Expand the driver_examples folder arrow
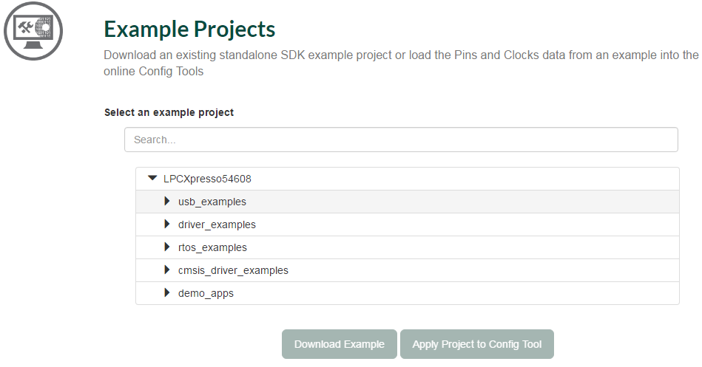 [x=167, y=224]
